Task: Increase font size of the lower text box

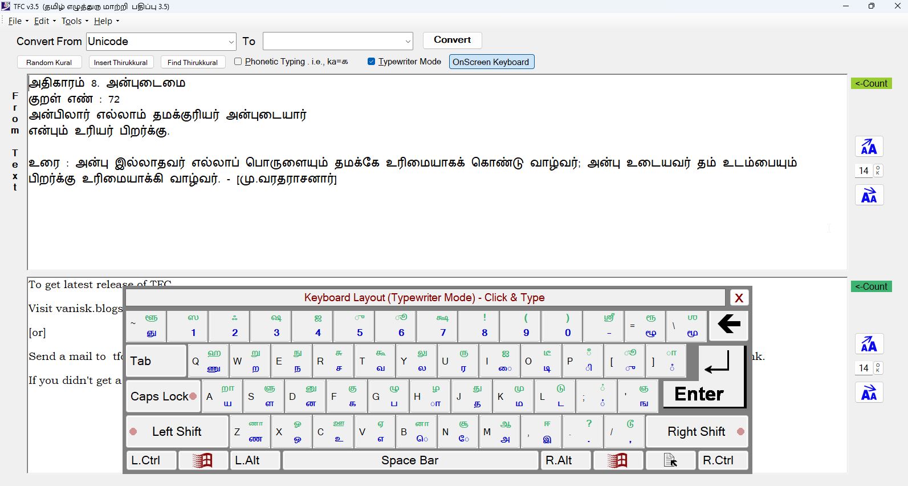Action: (x=869, y=345)
